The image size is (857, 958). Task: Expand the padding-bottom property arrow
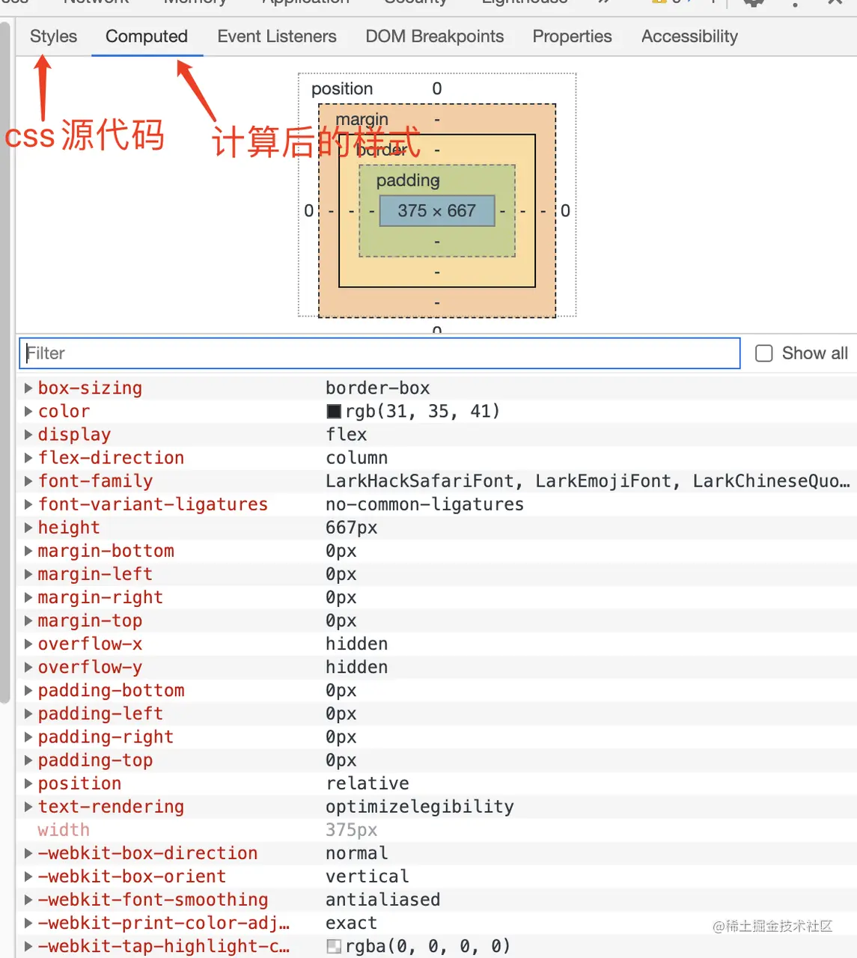[x=28, y=690]
